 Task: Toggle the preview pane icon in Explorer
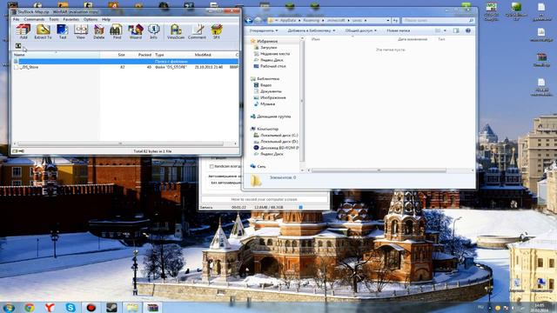coord(456,31)
